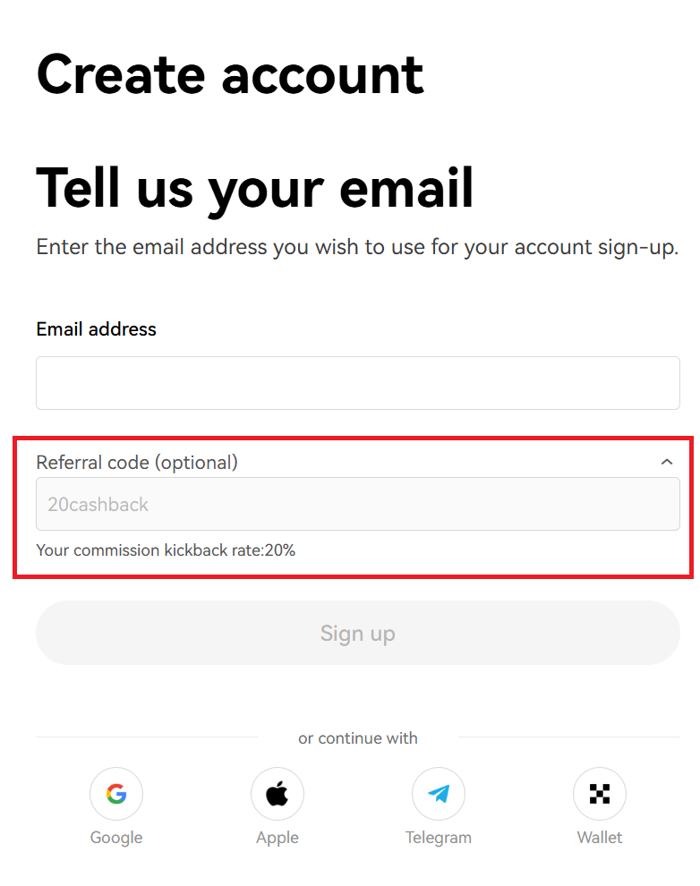The width and height of the screenshot is (700, 886).
Task: Click the "20cashback" placeholder text
Action: (98, 505)
